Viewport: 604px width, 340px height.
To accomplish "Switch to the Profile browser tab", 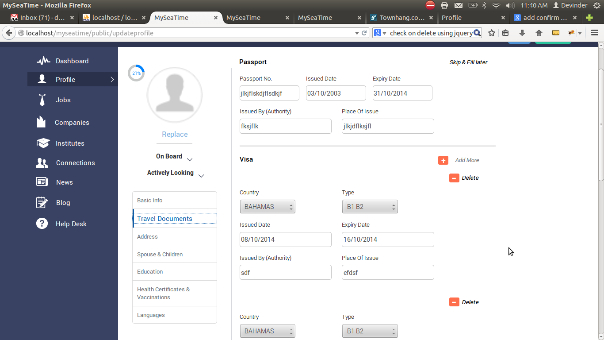I will (x=473, y=18).
